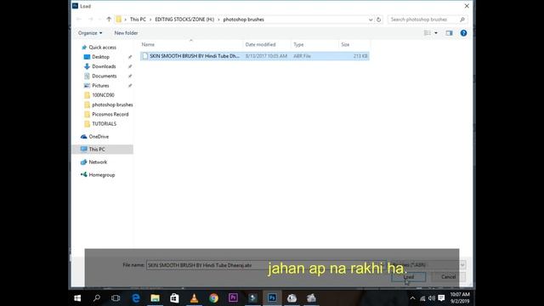Screen dimensions: 544x306
Task: Go up one folder level arrow
Action: pyautogui.click(x=109, y=20)
